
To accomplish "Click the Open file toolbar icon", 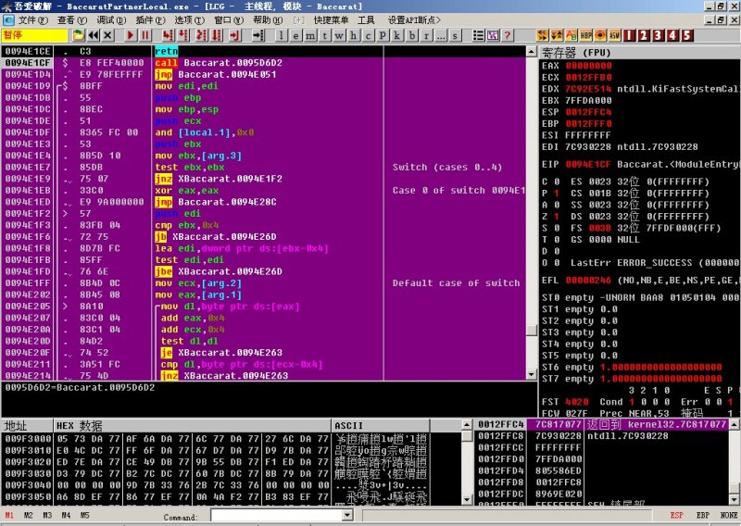I will coord(79,35).
